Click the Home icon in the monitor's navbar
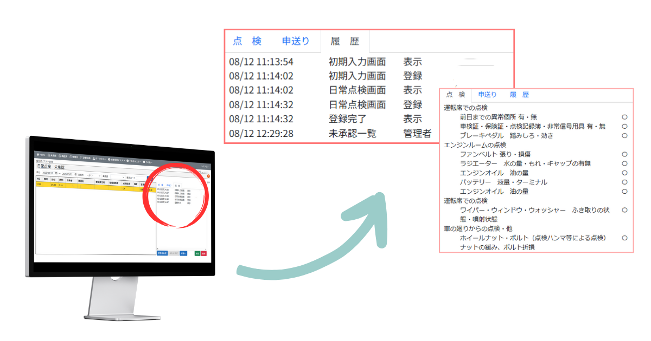651x341 pixels. 38,154
